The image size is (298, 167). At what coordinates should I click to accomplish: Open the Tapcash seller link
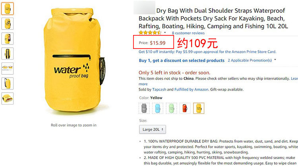point(159,89)
